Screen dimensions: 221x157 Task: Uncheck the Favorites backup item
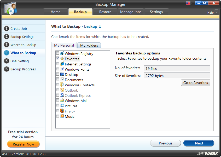coord(58,58)
